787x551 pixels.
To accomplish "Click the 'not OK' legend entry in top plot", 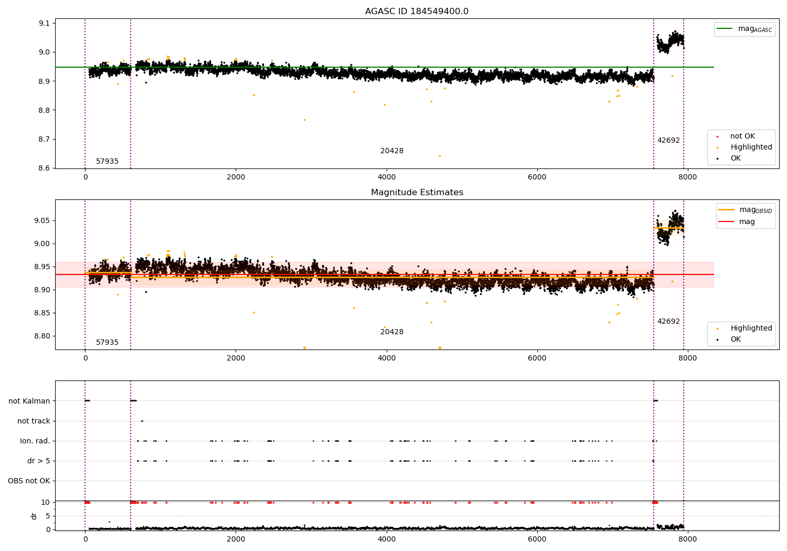I will point(742,136).
